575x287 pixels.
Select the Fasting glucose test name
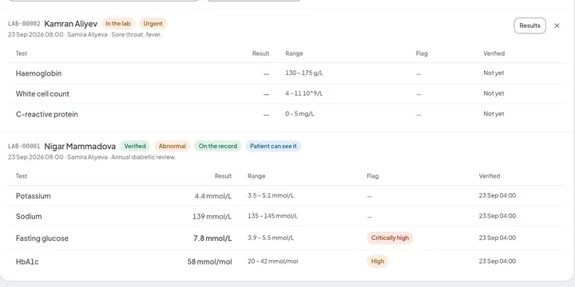click(x=42, y=238)
